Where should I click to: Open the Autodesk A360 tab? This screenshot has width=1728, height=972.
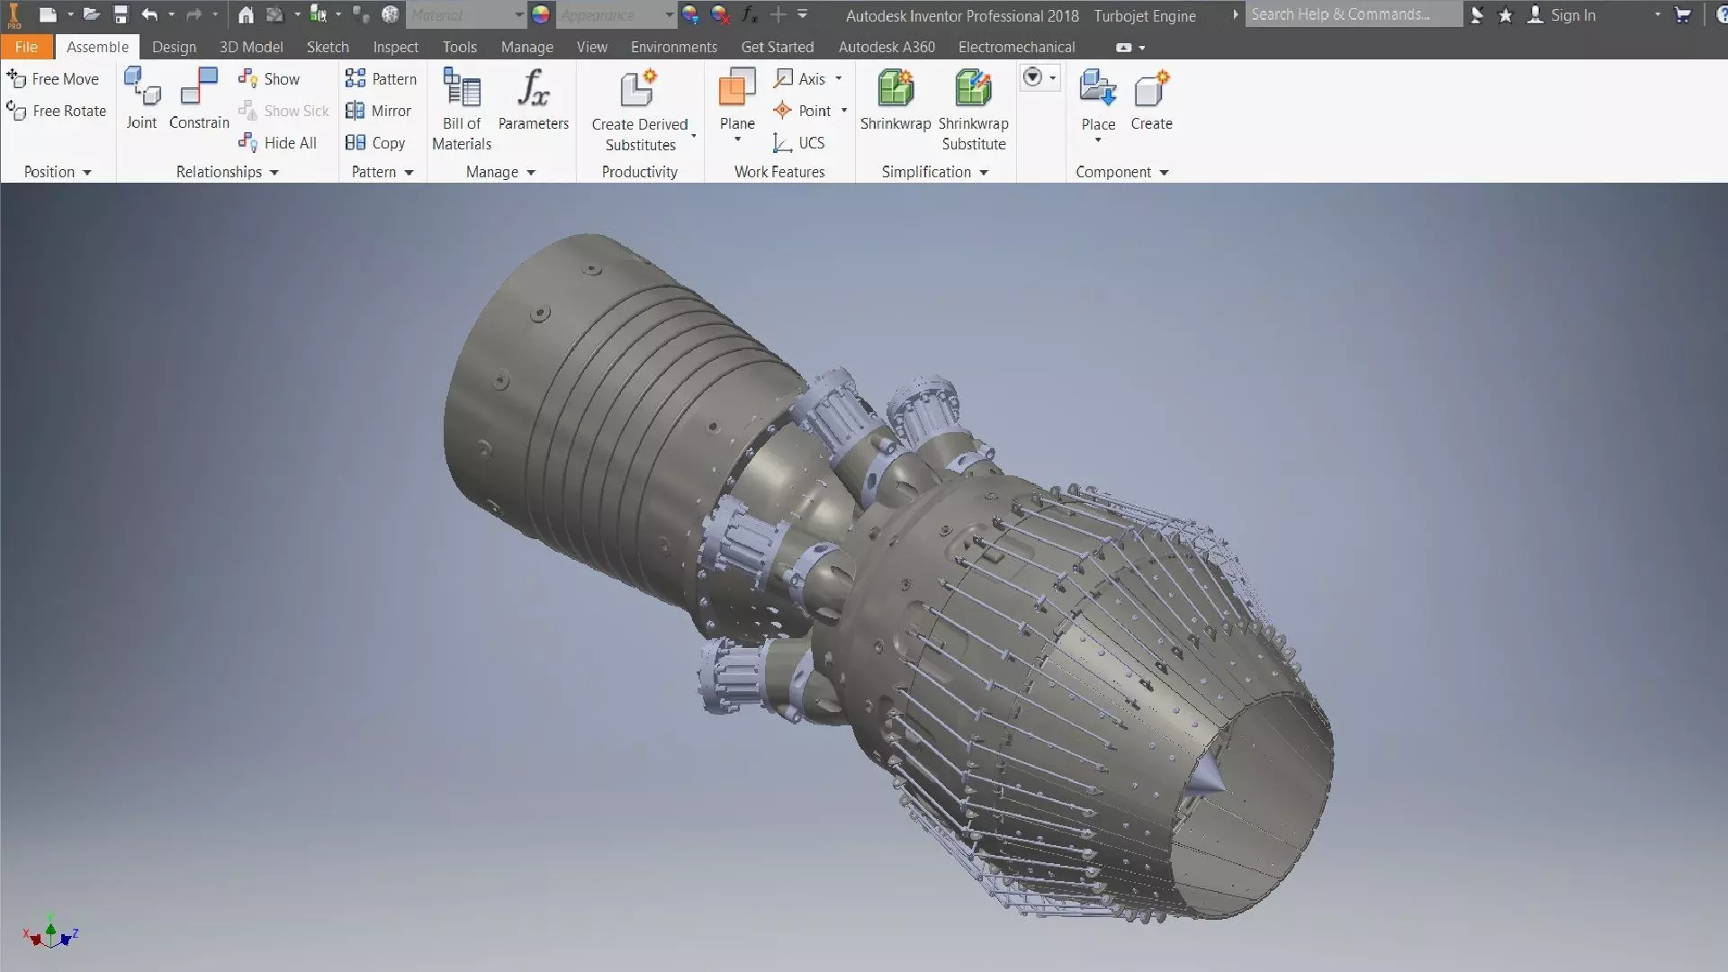click(x=886, y=47)
